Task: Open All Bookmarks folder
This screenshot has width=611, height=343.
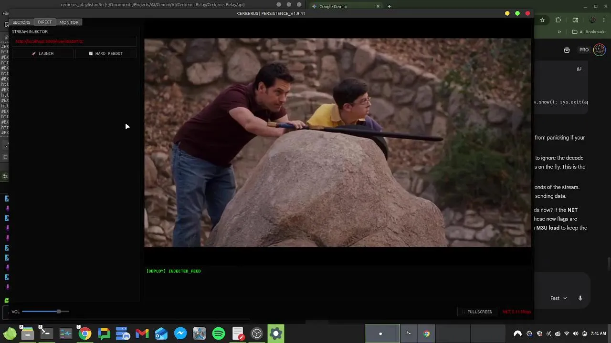Action: pos(589,32)
